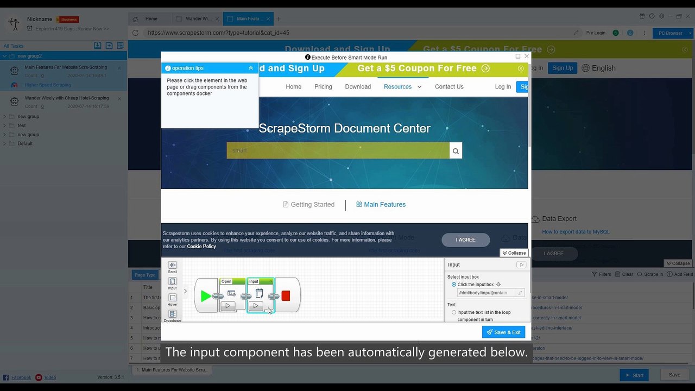695x391 pixels.
Task: Collapse the new group2 folder
Action: pos(5,56)
